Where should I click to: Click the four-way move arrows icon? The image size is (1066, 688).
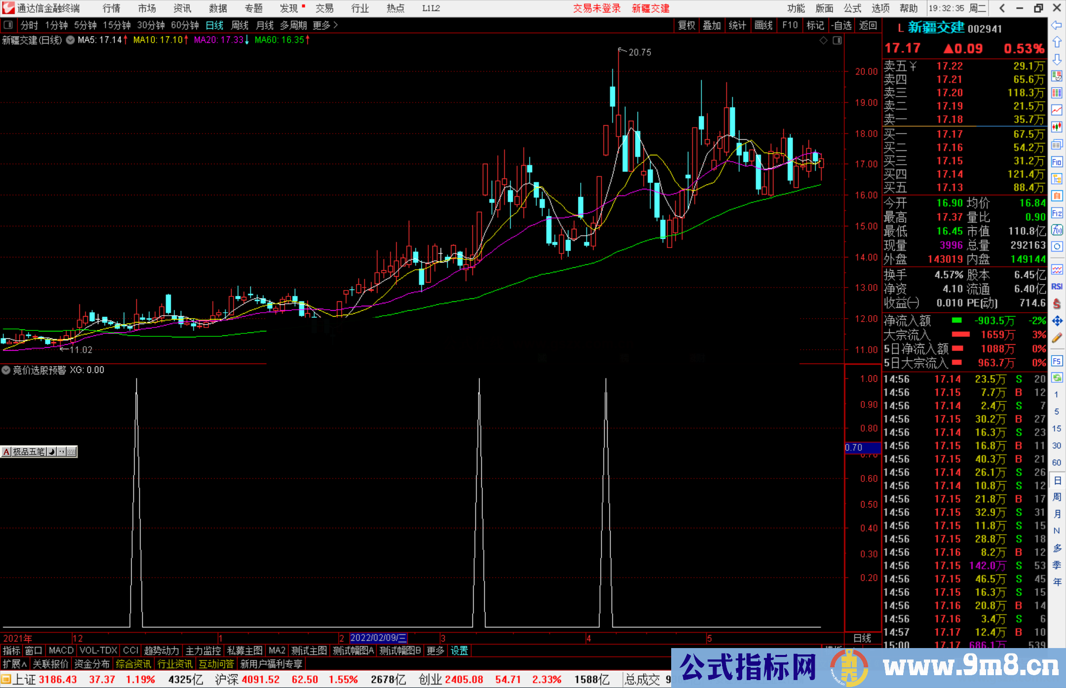pyautogui.click(x=1057, y=321)
